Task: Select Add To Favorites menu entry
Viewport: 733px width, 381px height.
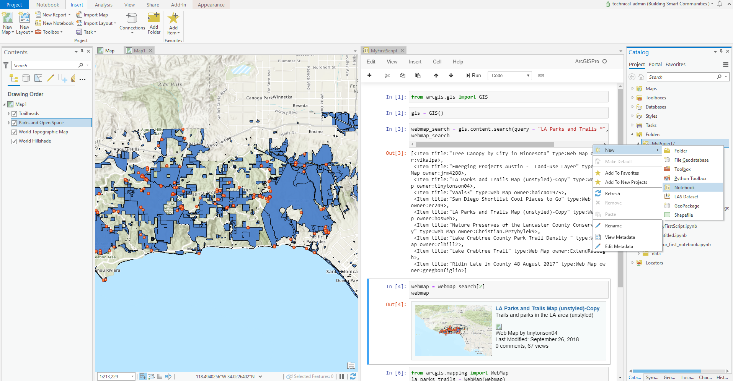Action: pyautogui.click(x=627, y=173)
